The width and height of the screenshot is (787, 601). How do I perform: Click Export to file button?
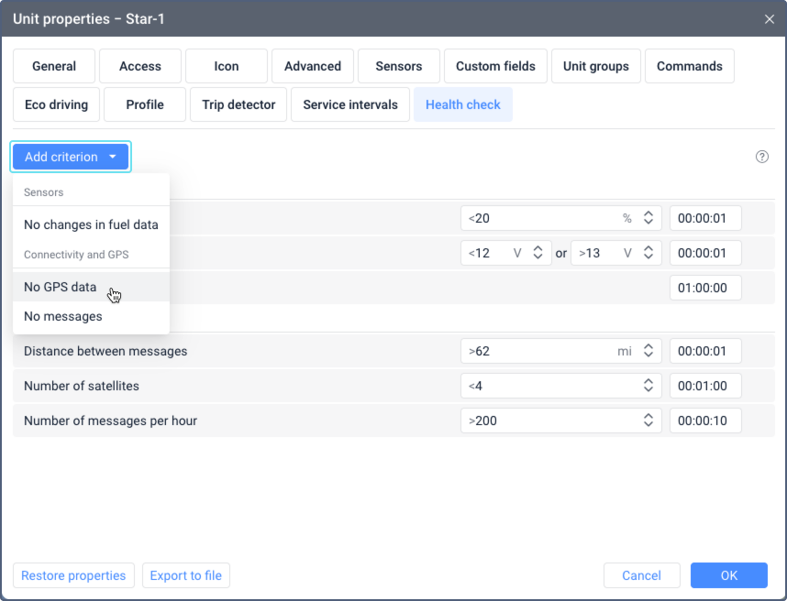pyautogui.click(x=186, y=575)
